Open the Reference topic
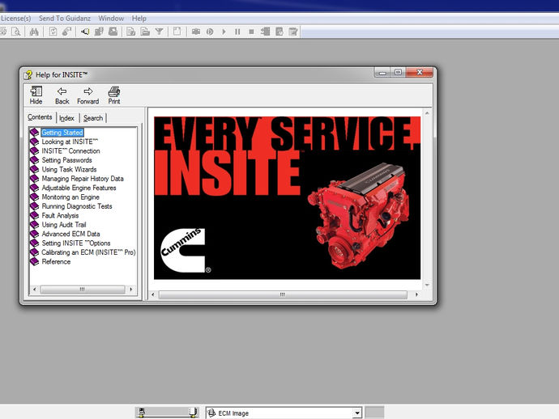559x419 pixels. click(x=57, y=261)
